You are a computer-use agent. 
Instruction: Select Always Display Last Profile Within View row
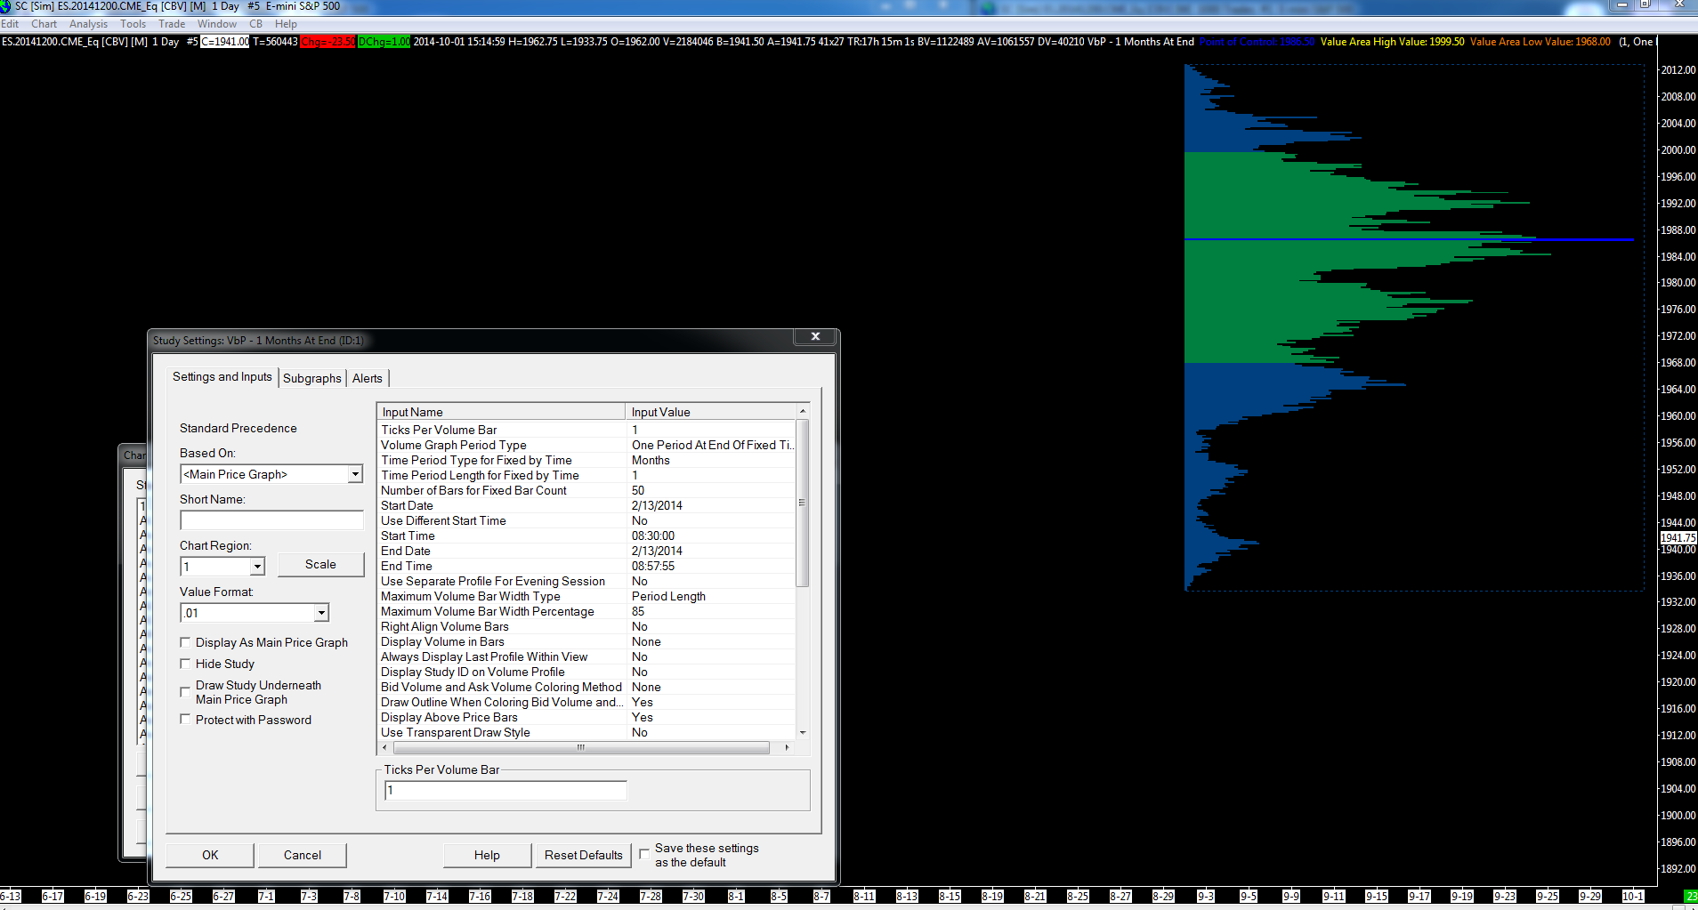(x=586, y=656)
